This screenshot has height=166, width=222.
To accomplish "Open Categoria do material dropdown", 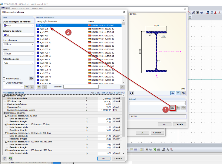I will (x=18, y=35).
